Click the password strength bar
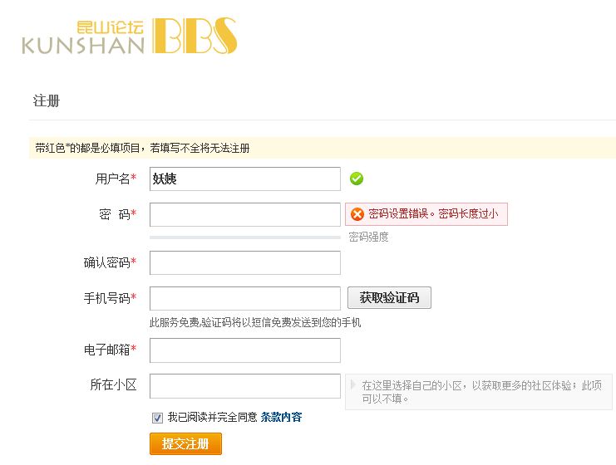This screenshot has height=465, width=616. pos(245,237)
